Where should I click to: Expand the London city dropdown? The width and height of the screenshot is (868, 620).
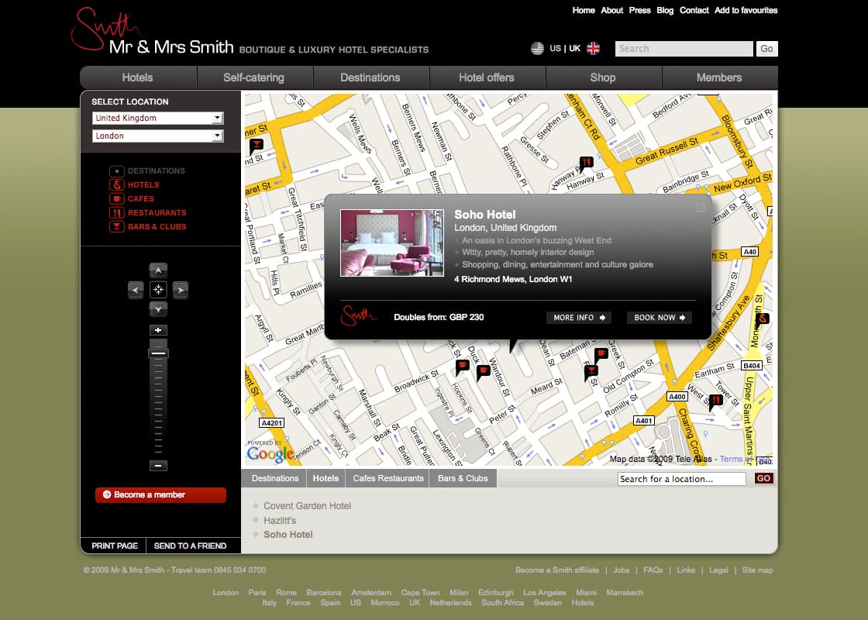[157, 136]
